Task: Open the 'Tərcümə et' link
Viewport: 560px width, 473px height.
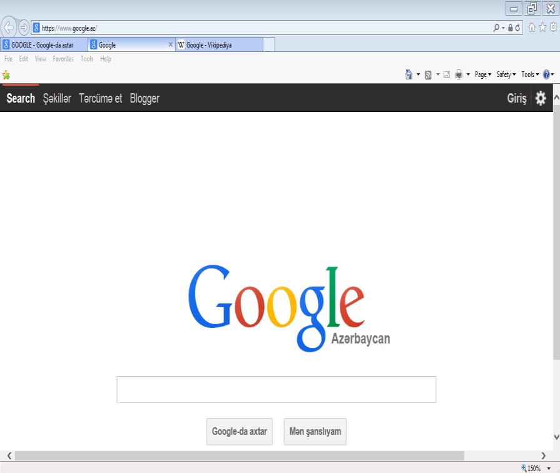Action: click(100, 98)
